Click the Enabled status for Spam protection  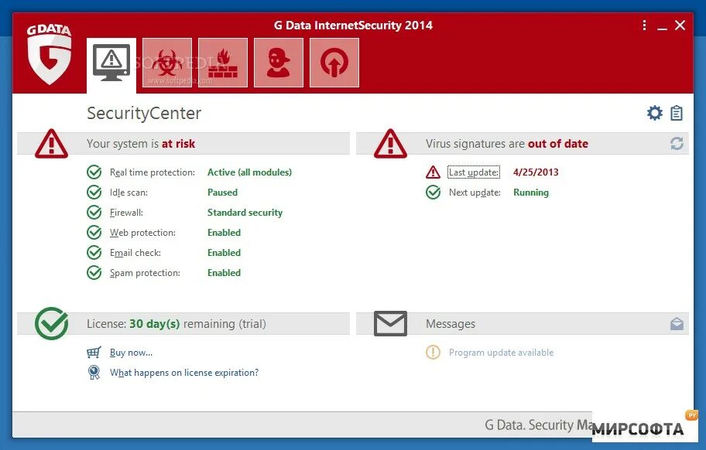coord(224,273)
